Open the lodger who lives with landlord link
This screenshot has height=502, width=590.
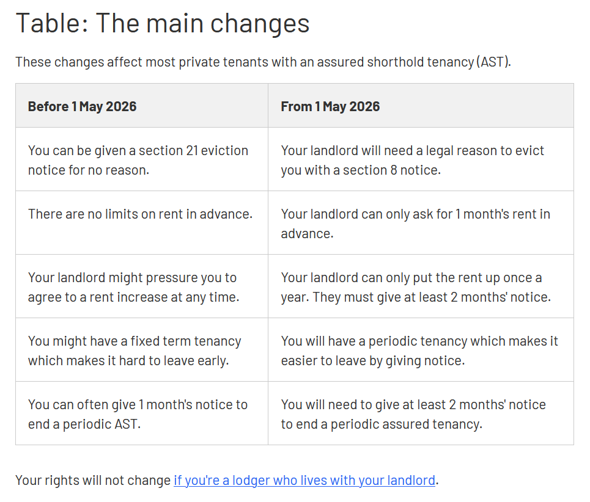point(304,481)
